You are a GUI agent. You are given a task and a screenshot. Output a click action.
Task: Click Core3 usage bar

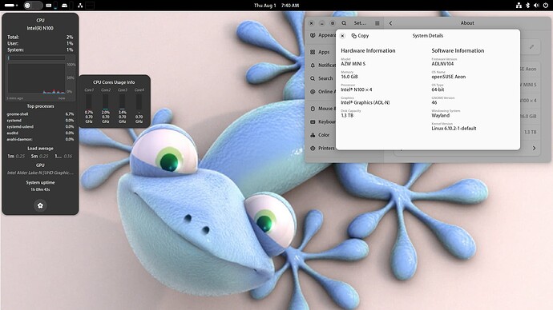tap(122, 101)
